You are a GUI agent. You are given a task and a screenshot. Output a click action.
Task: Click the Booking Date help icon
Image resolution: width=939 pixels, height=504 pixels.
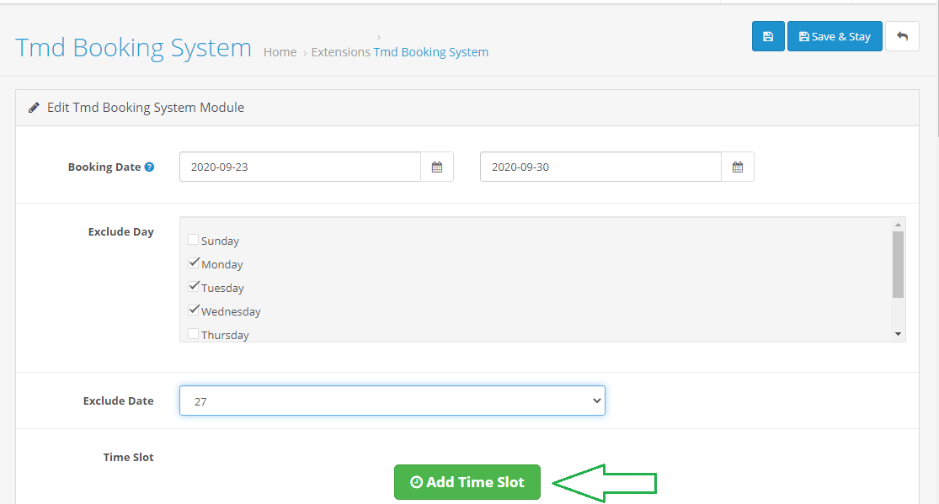pyautogui.click(x=150, y=167)
